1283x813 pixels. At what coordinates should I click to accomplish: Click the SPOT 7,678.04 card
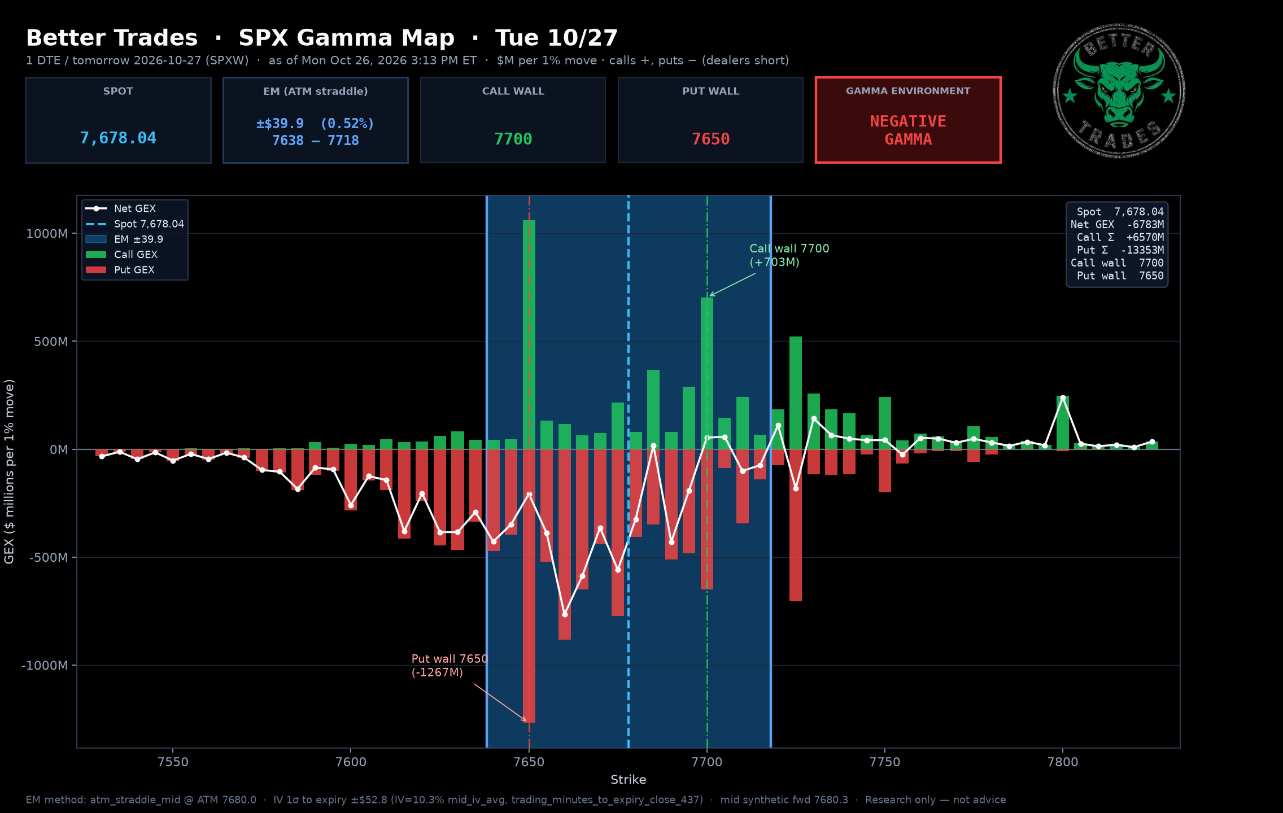click(x=118, y=120)
